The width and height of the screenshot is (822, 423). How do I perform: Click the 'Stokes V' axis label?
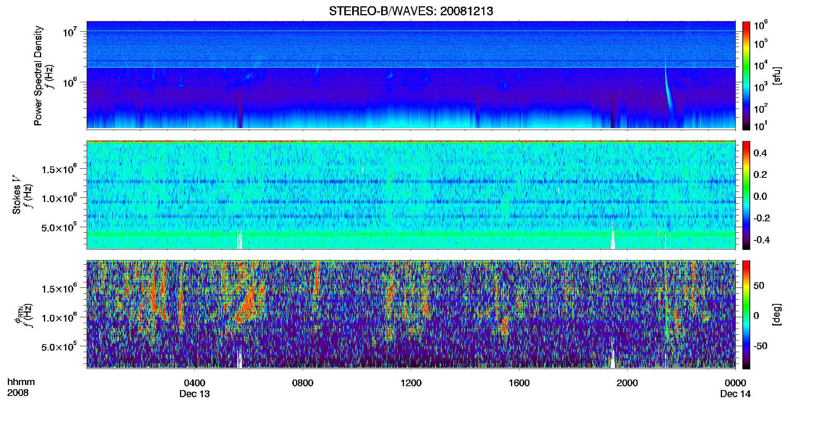coord(16,195)
